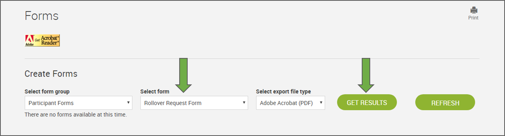Click the Select export file type label

283,92
